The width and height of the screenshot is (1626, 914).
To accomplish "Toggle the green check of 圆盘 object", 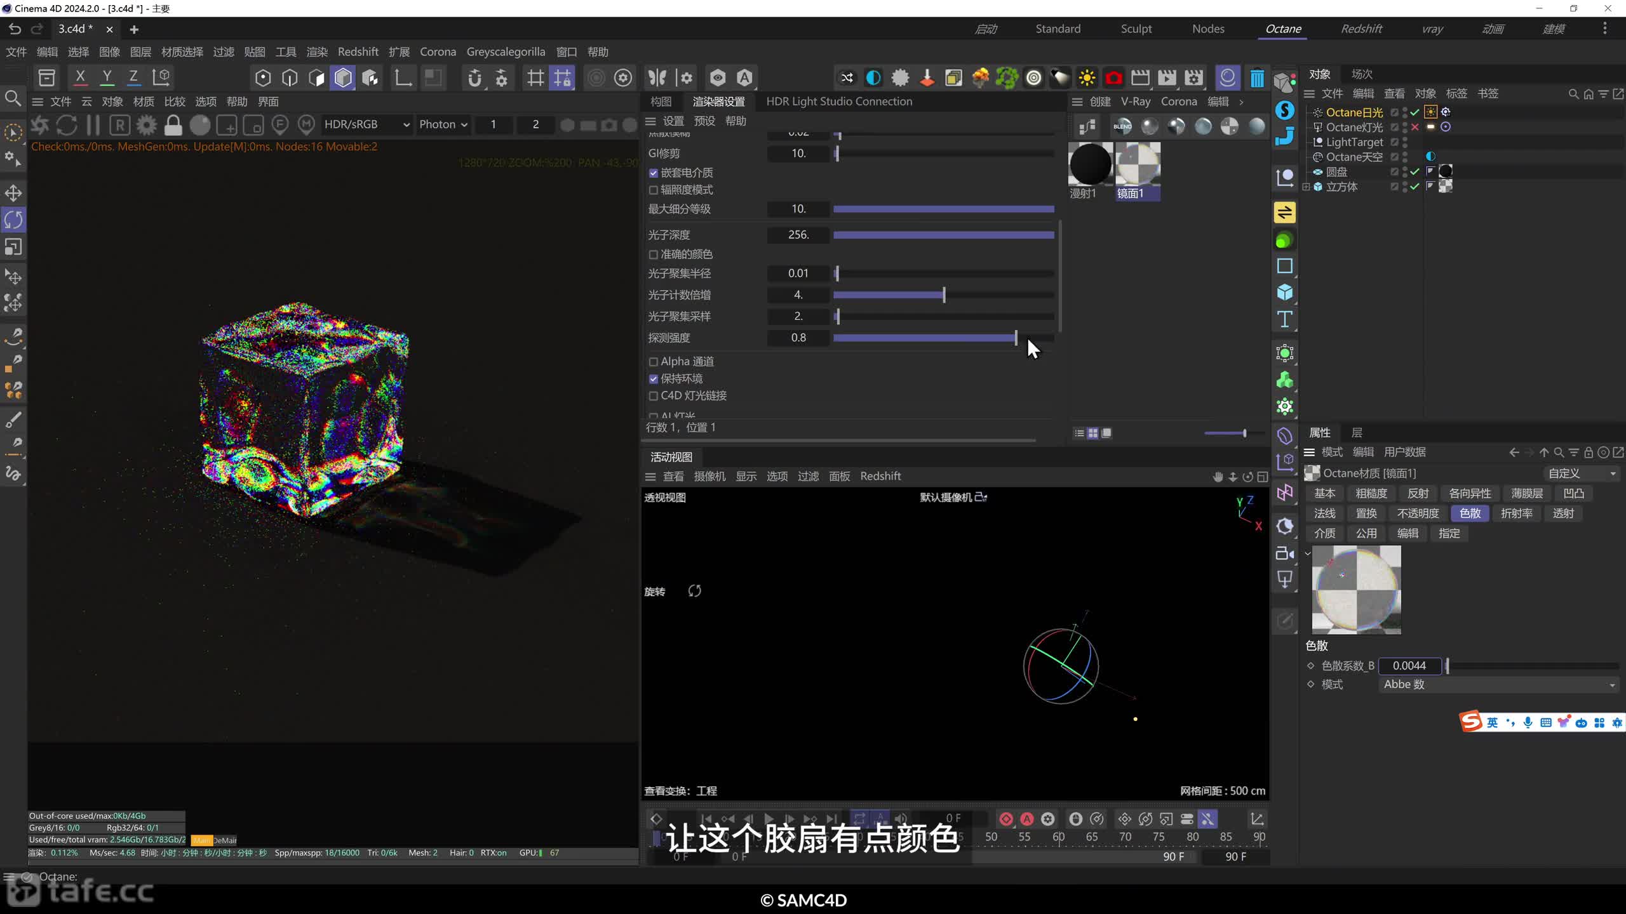I will pos(1415,171).
